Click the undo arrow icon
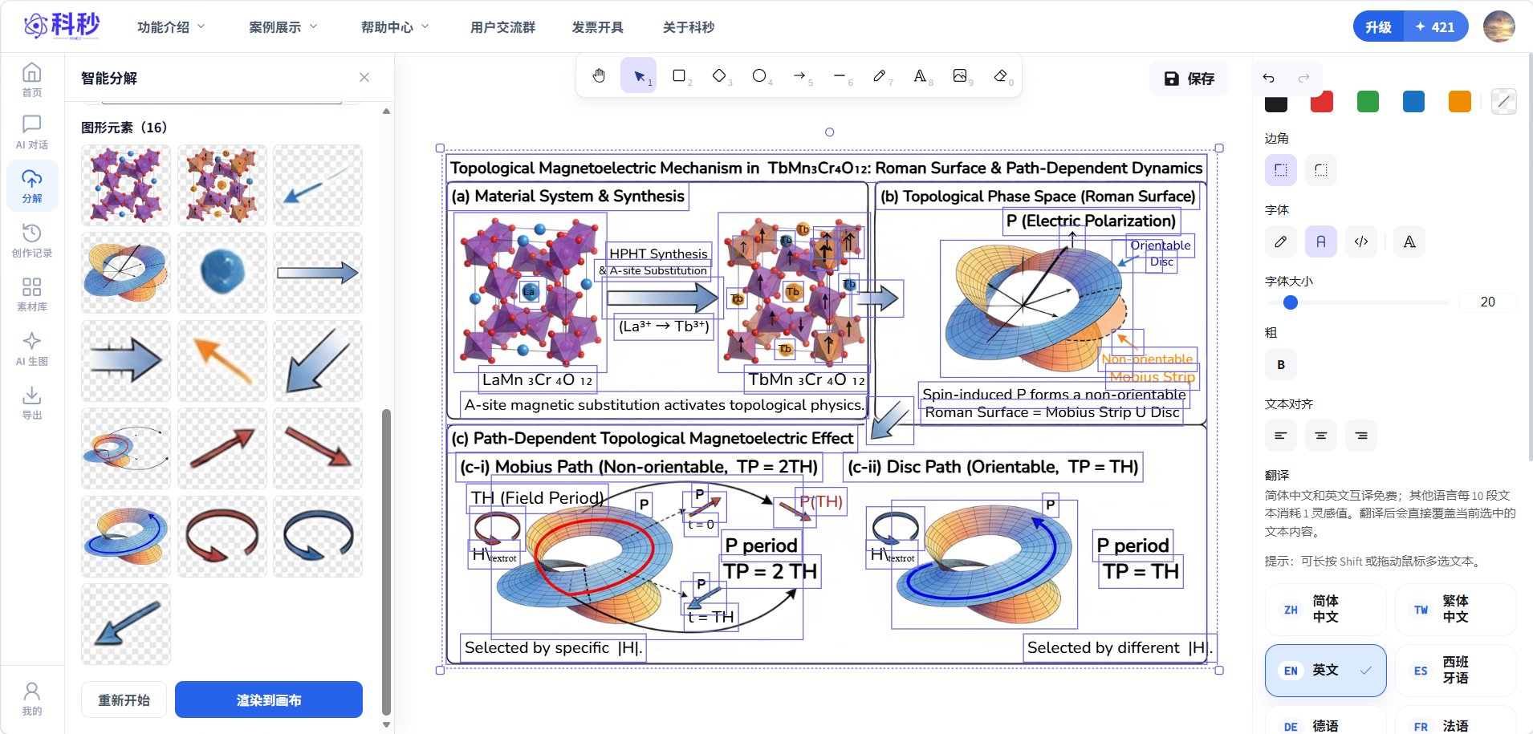Image resolution: width=1533 pixels, height=734 pixels. (x=1268, y=78)
